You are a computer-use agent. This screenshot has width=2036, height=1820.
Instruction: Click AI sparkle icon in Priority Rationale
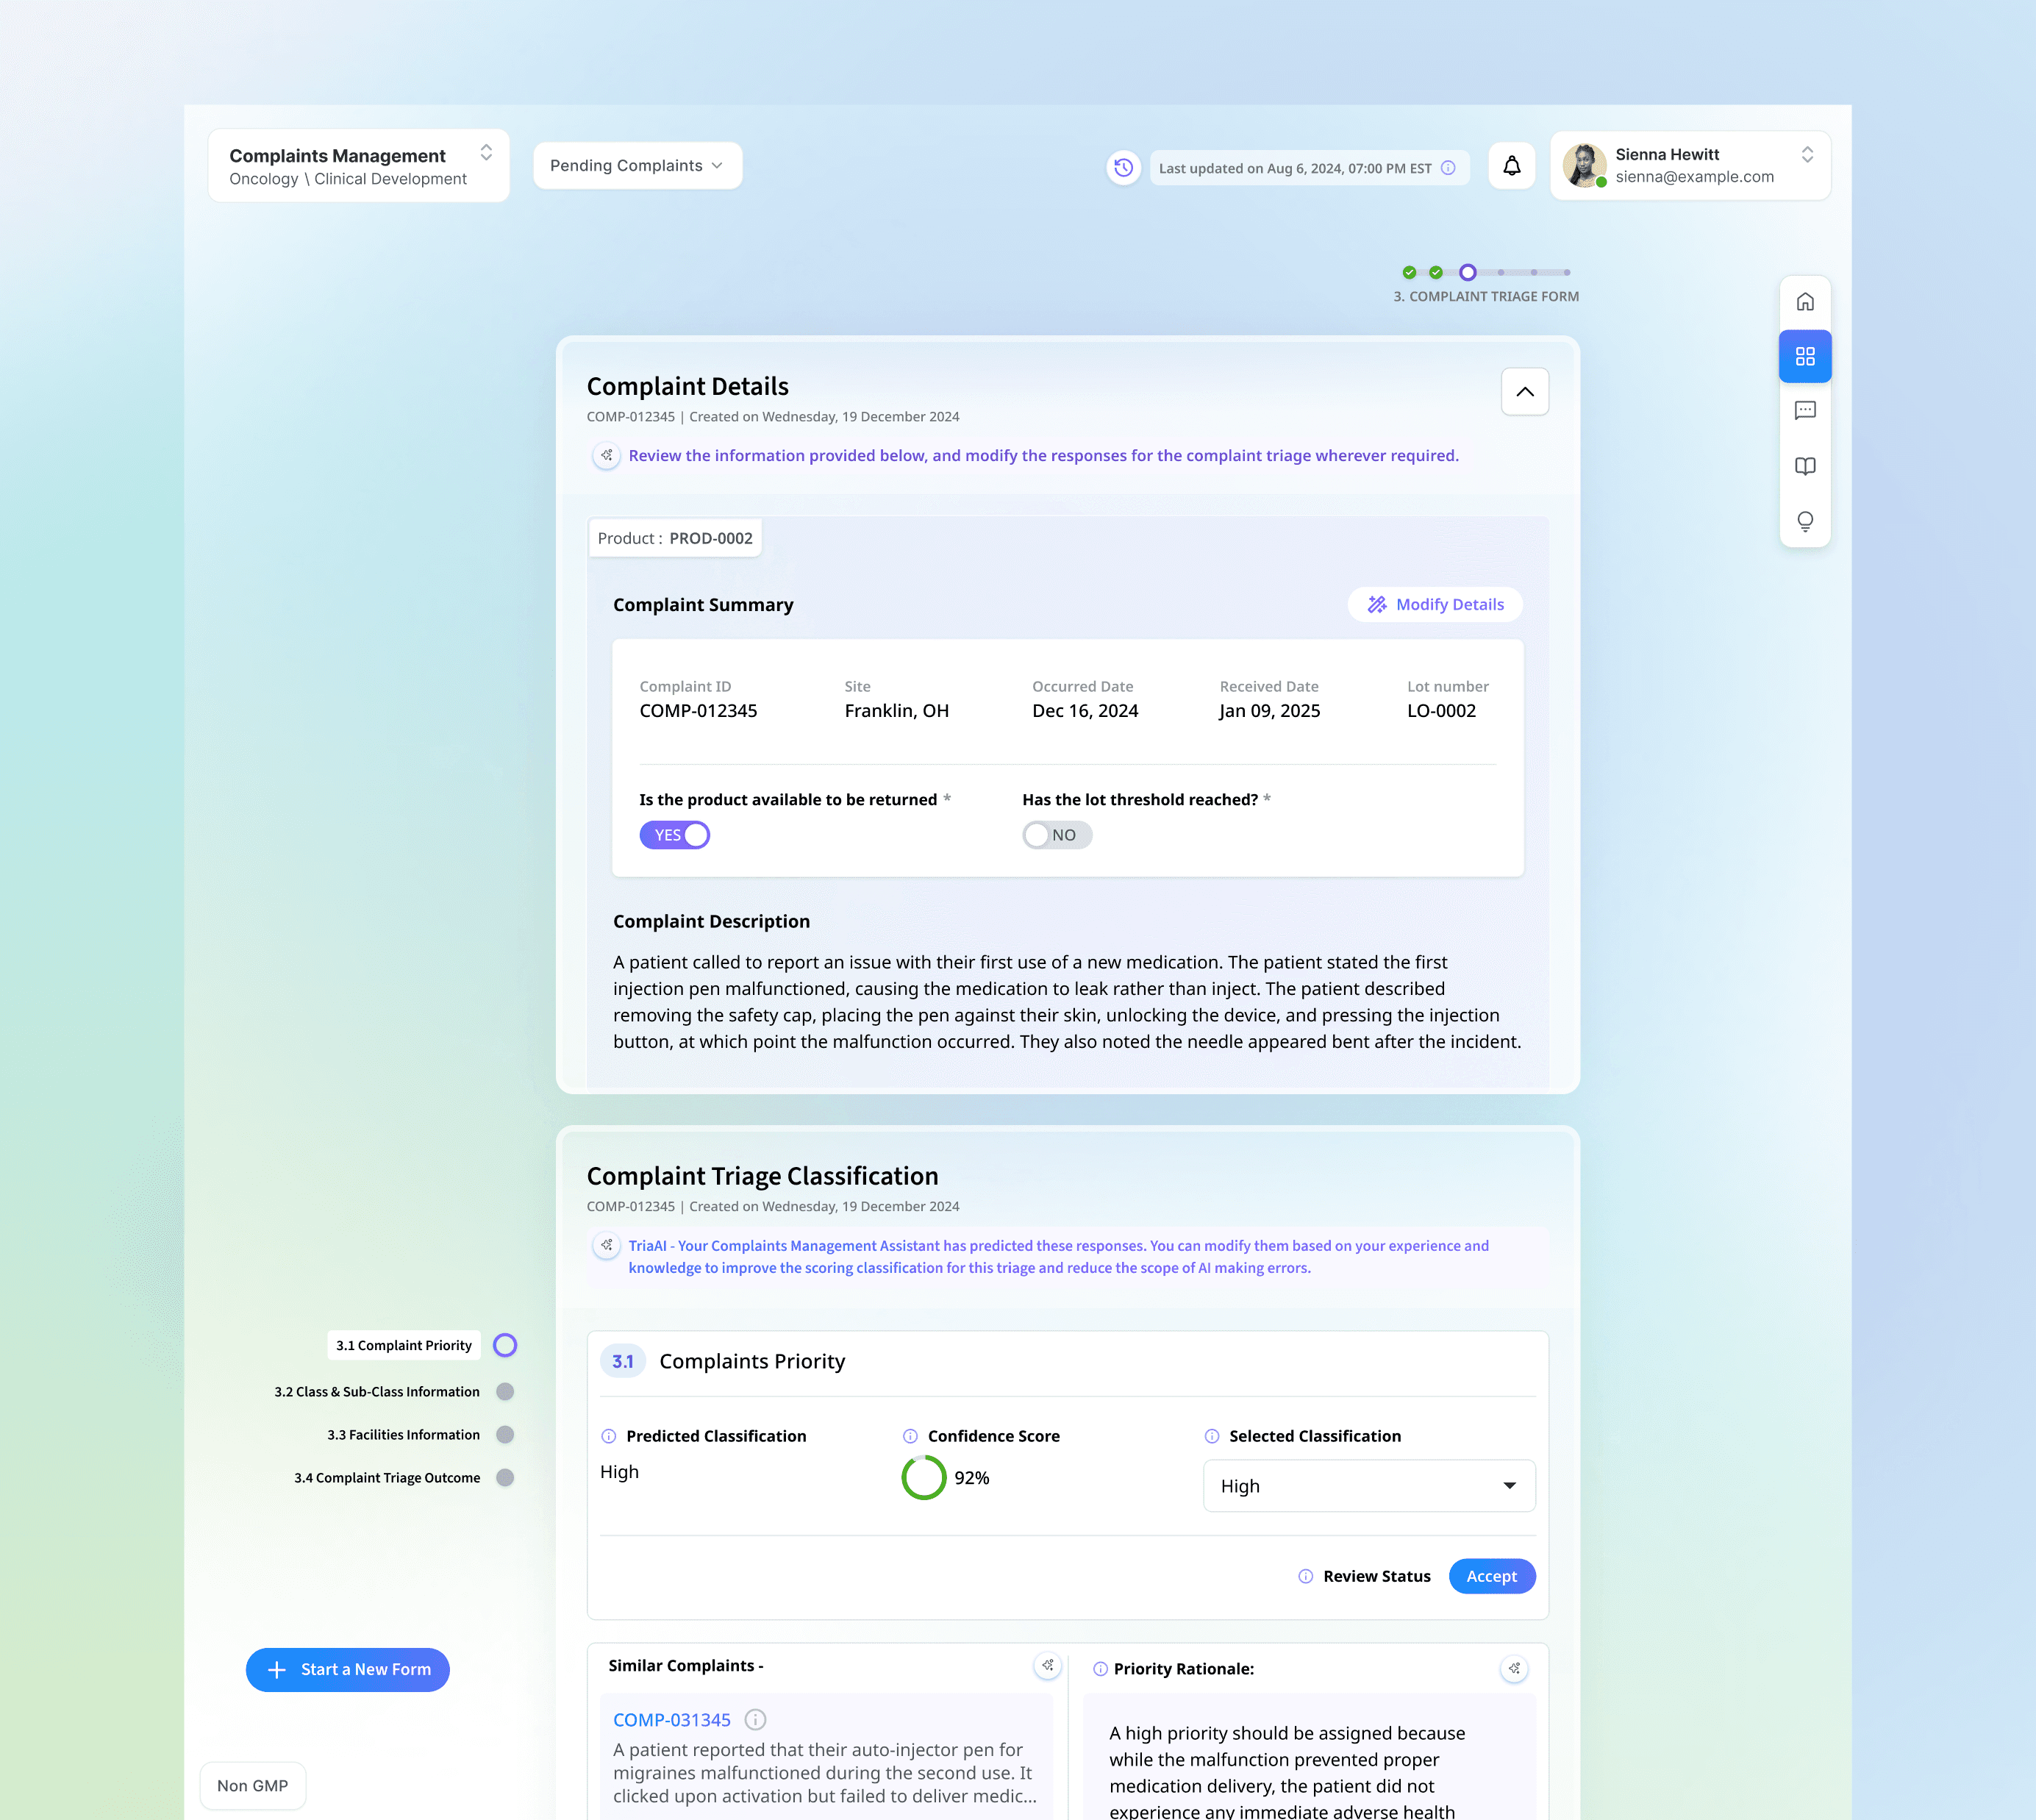1514,1669
